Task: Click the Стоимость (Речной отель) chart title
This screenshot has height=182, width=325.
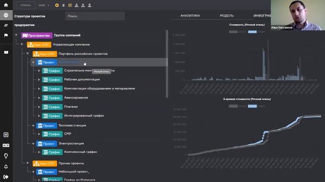Action: coord(247,25)
